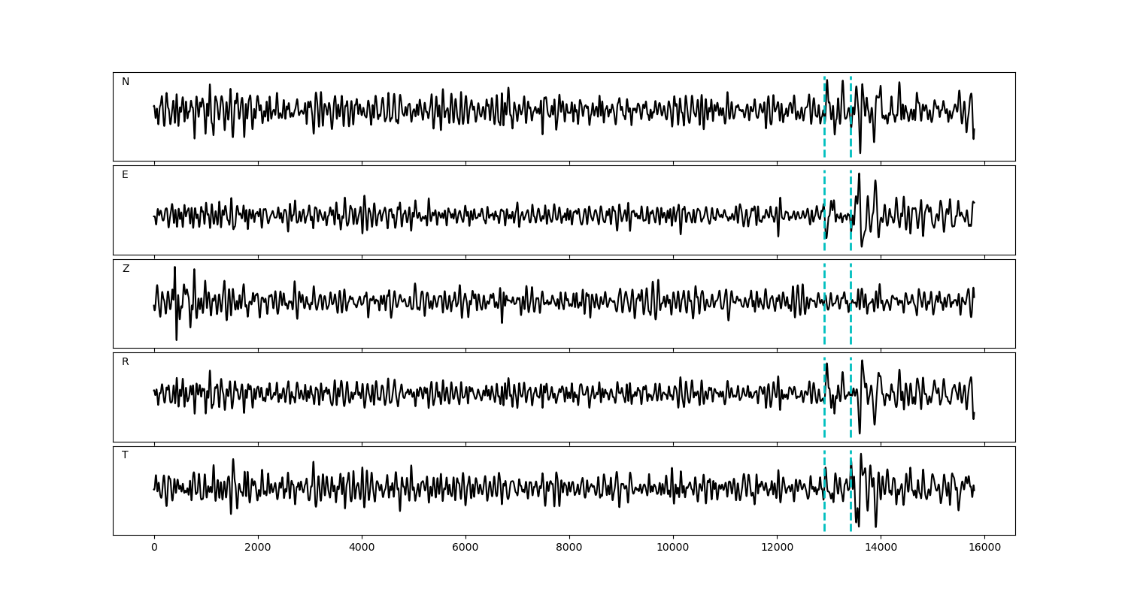Click the T channel label
The width and height of the screenshot is (1128, 601).
pos(125,455)
